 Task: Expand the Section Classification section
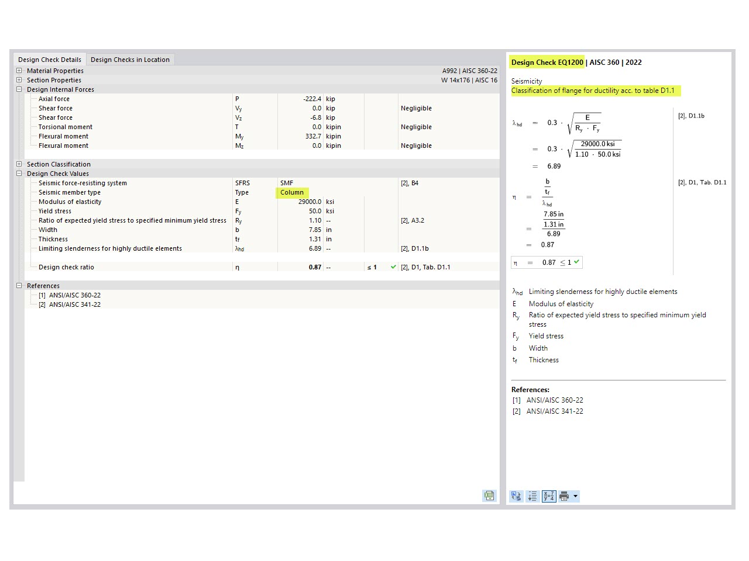tap(19, 164)
